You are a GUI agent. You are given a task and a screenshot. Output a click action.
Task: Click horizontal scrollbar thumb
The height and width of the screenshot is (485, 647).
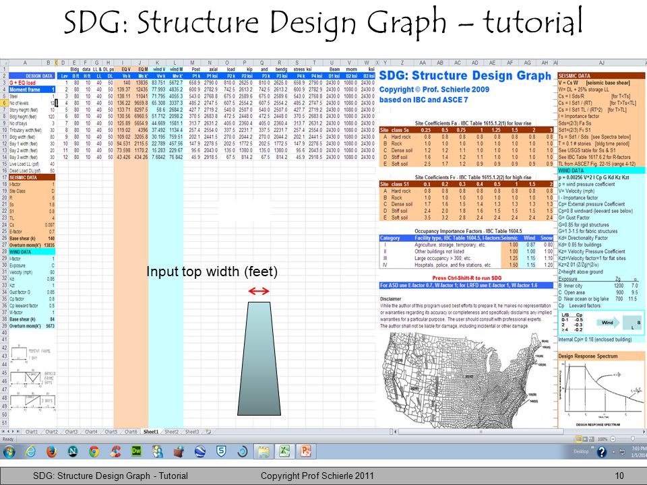point(480,432)
